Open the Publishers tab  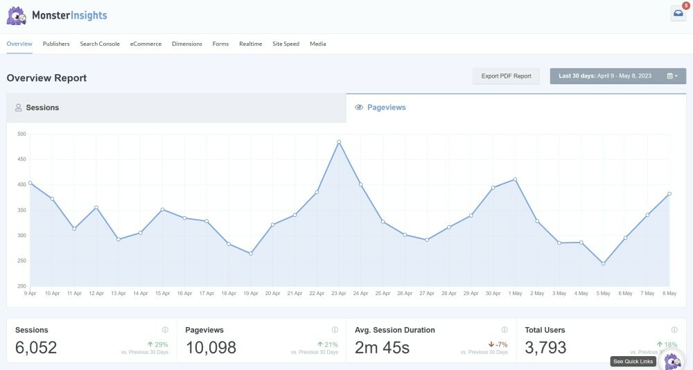(x=56, y=44)
